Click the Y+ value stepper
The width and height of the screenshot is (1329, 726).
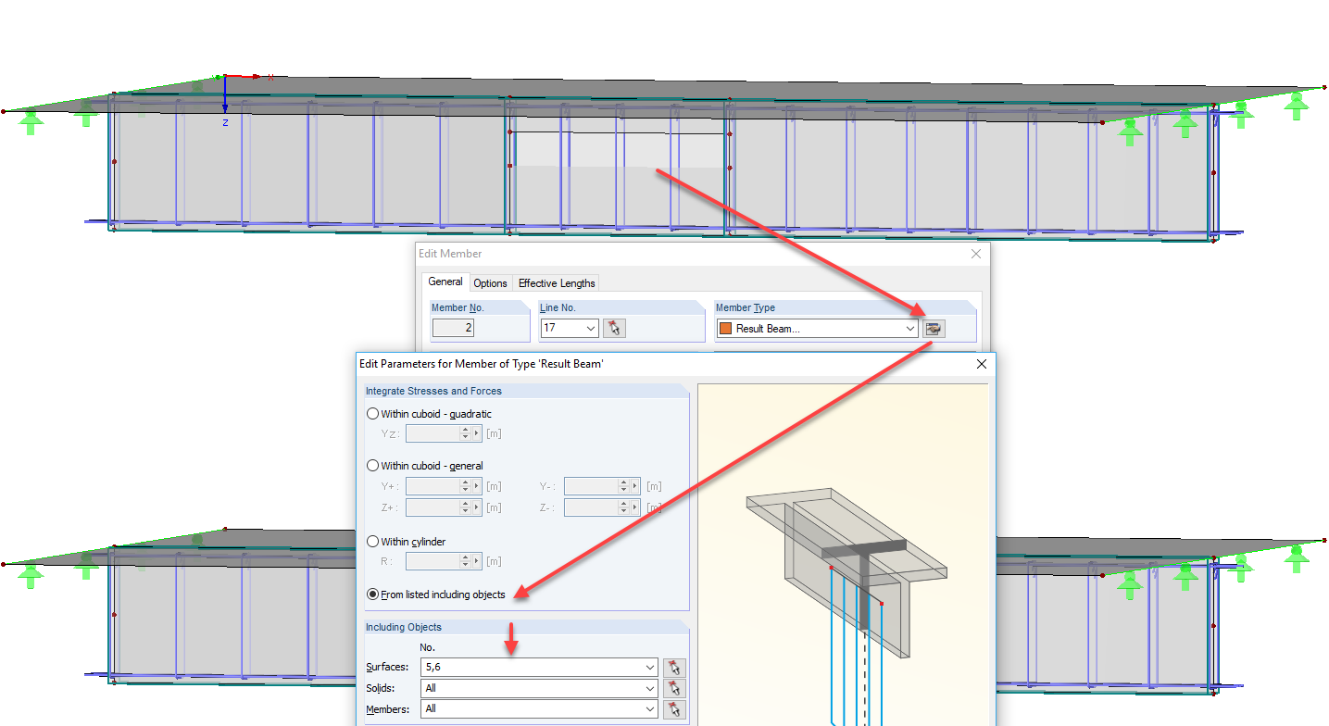click(x=466, y=486)
